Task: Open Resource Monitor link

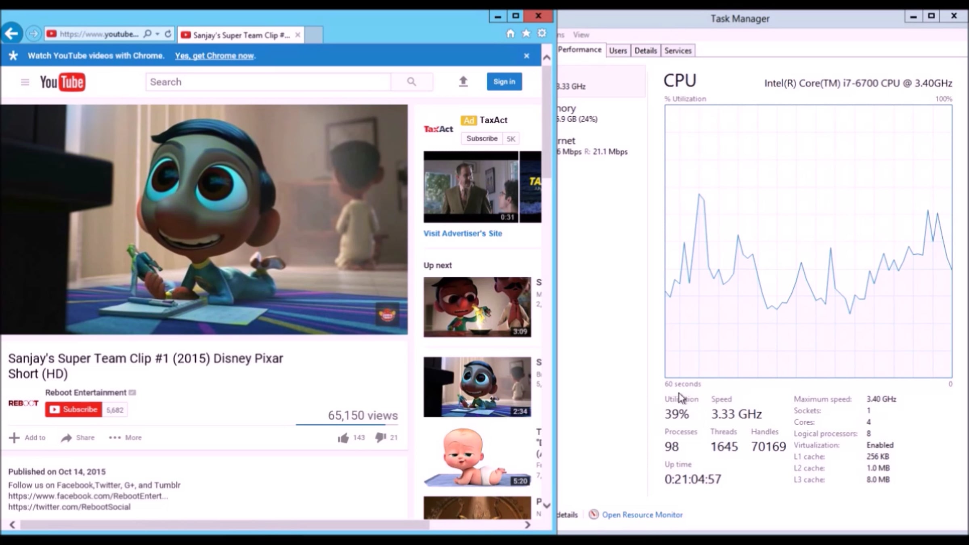Action: pyautogui.click(x=642, y=515)
